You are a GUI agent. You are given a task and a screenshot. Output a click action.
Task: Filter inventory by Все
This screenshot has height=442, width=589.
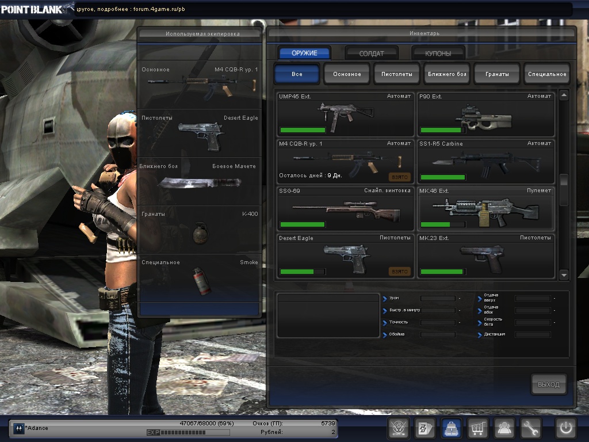click(297, 74)
